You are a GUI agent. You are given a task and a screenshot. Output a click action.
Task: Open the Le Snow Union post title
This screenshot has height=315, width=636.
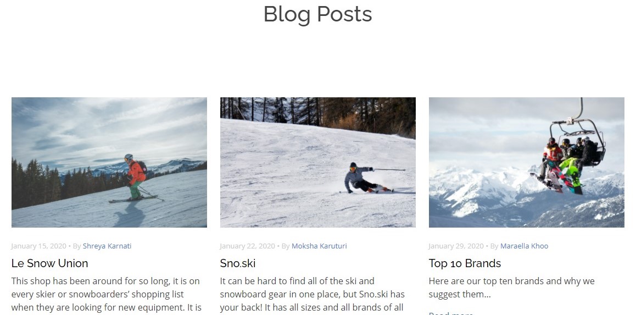point(49,263)
